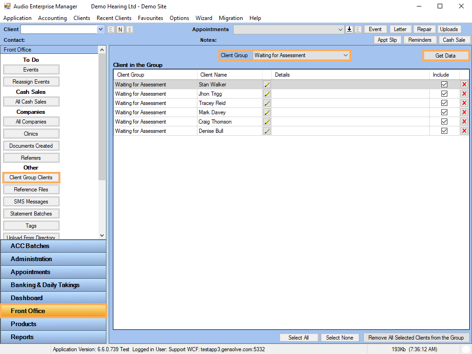Click the download arrow beside the Appointments dropdown
This screenshot has height=354, width=472.
point(349,29)
